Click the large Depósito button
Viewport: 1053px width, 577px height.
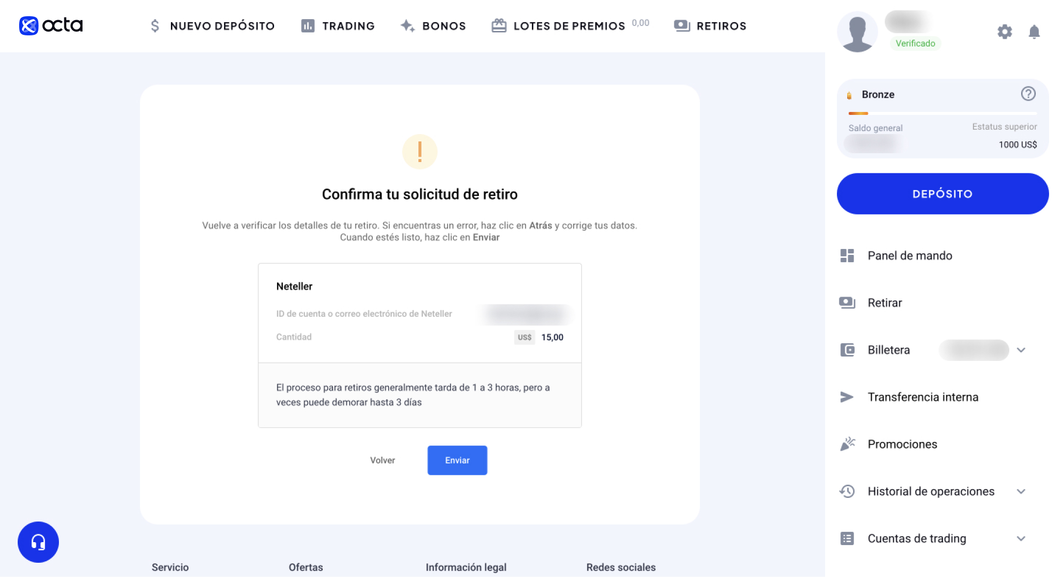point(942,193)
